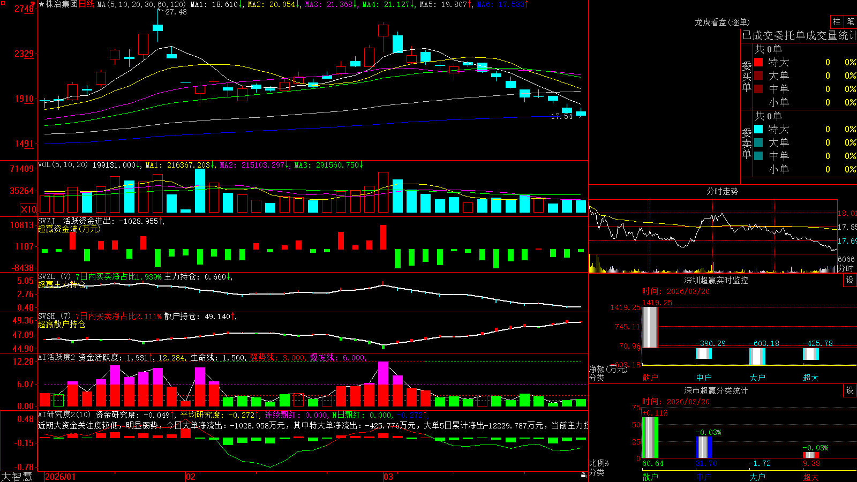Click the 深市超赢分类统计 panel title
Screen dimensions: 857x482
click(716, 390)
